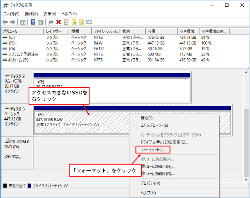The width and height of the screenshot is (250, 198).
Task: Click the list view settings toolbar icon
Action: 89,22
